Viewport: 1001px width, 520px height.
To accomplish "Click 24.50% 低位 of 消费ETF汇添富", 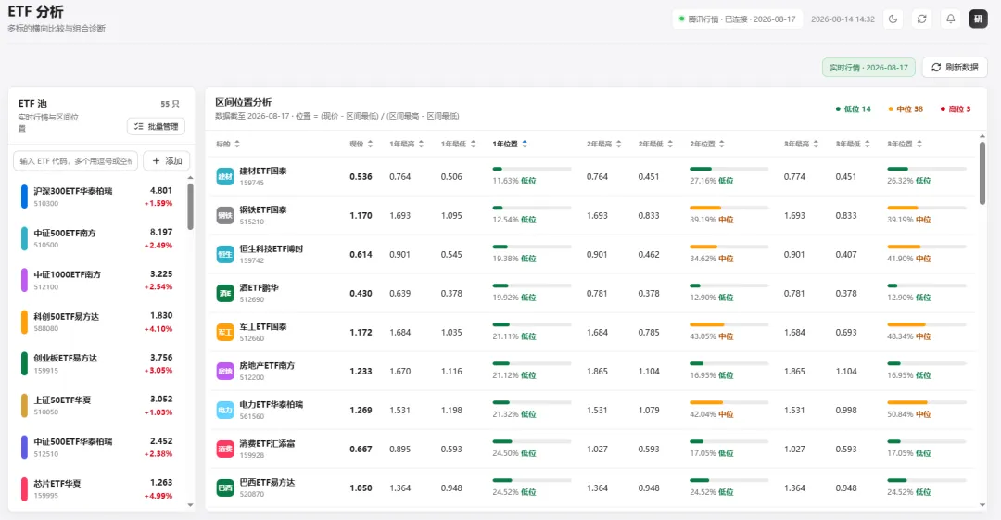I will 513,453.
